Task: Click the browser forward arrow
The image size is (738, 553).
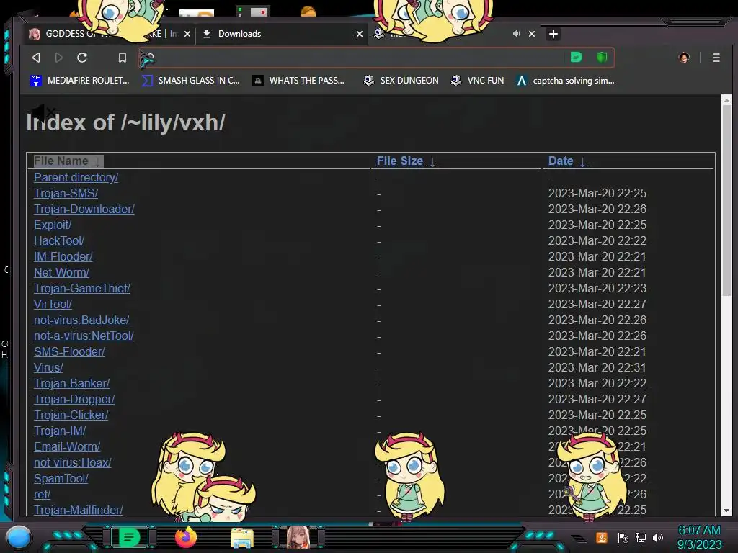Action: pos(59,58)
